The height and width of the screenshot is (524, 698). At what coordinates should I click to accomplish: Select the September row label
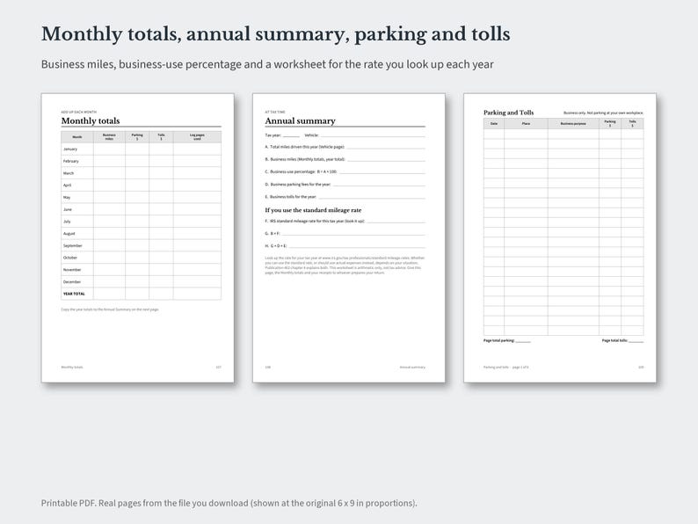[x=73, y=245]
